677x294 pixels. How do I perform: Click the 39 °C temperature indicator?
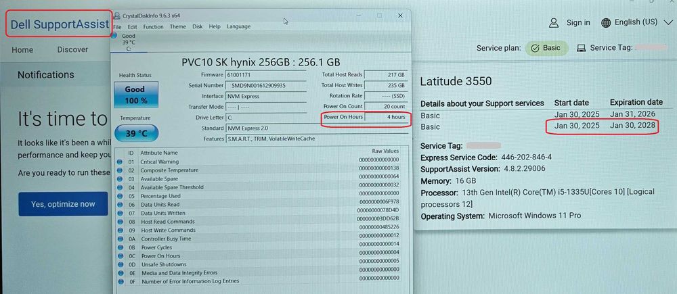pos(137,133)
